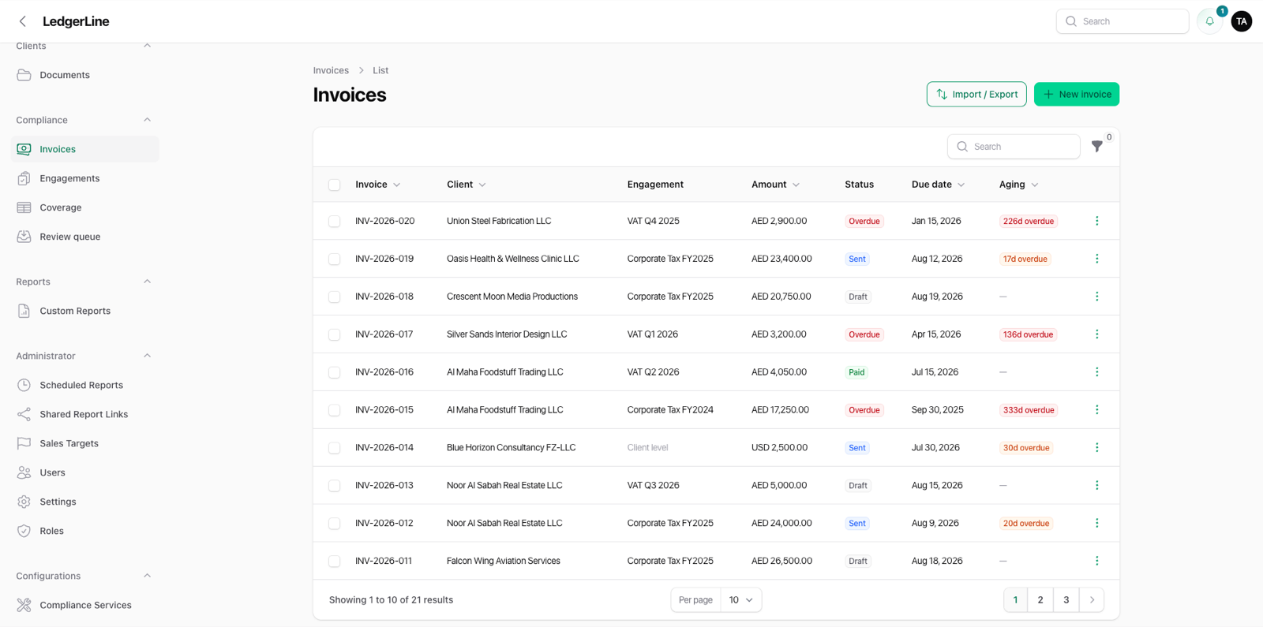Open the table filter funnel icon
The width and height of the screenshot is (1263, 627).
pyautogui.click(x=1097, y=147)
